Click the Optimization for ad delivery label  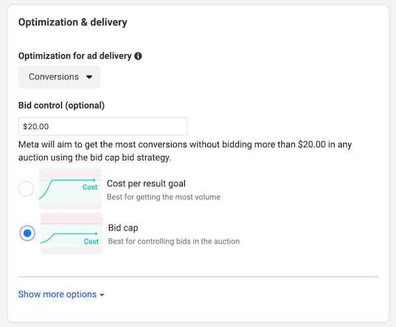(75, 57)
